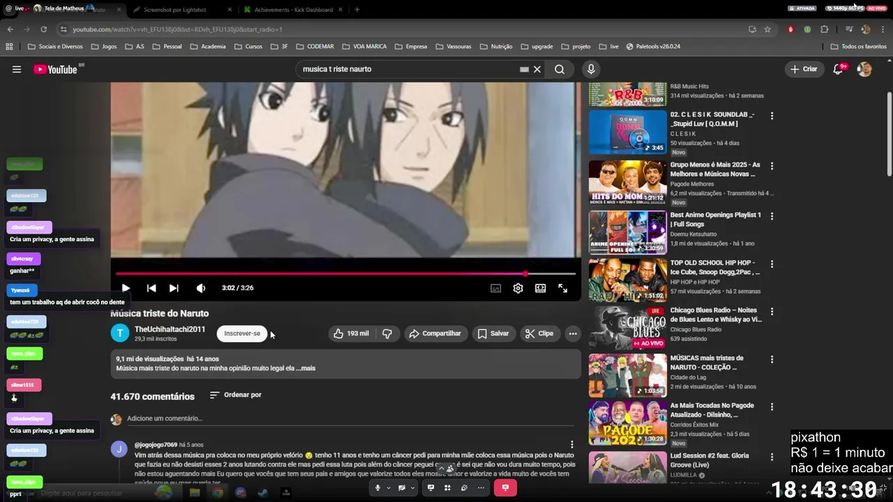Subscribe with the Inscrever-se button
Image resolution: width=893 pixels, height=502 pixels.
point(242,333)
